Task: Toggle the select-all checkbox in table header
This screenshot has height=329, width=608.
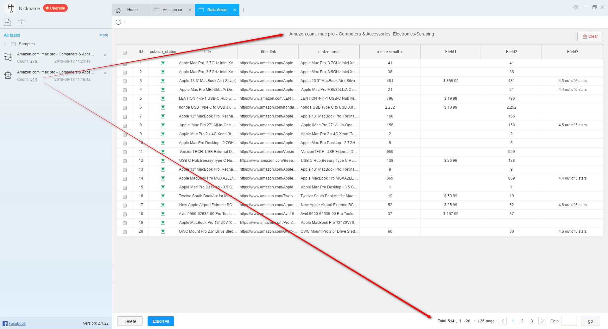Action: pyautogui.click(x=125, y=53)
